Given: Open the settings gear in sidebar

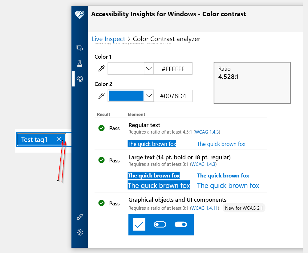Looking at the screenshot, I should pos(79,232).
